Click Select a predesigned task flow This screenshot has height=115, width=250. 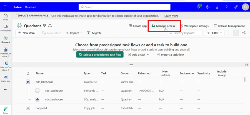click(100, 54)
